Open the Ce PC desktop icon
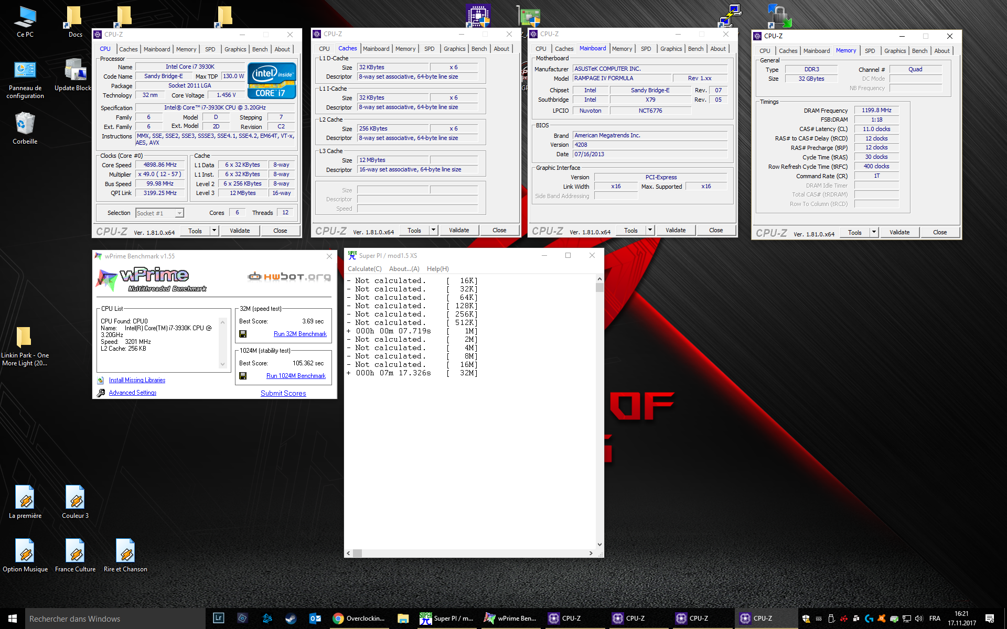Viewport: 1007px width, 629px height. click(25, 22)
